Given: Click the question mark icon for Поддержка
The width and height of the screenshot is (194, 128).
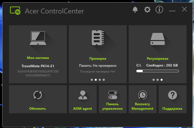Looking at the screenshot, I should click(173, 95).
